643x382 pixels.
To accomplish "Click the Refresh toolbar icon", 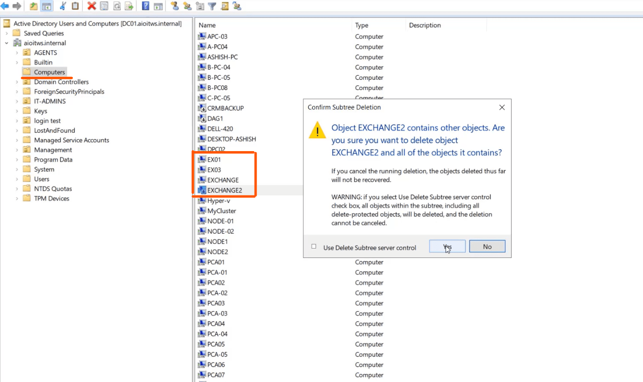I will tap(117, 6).
